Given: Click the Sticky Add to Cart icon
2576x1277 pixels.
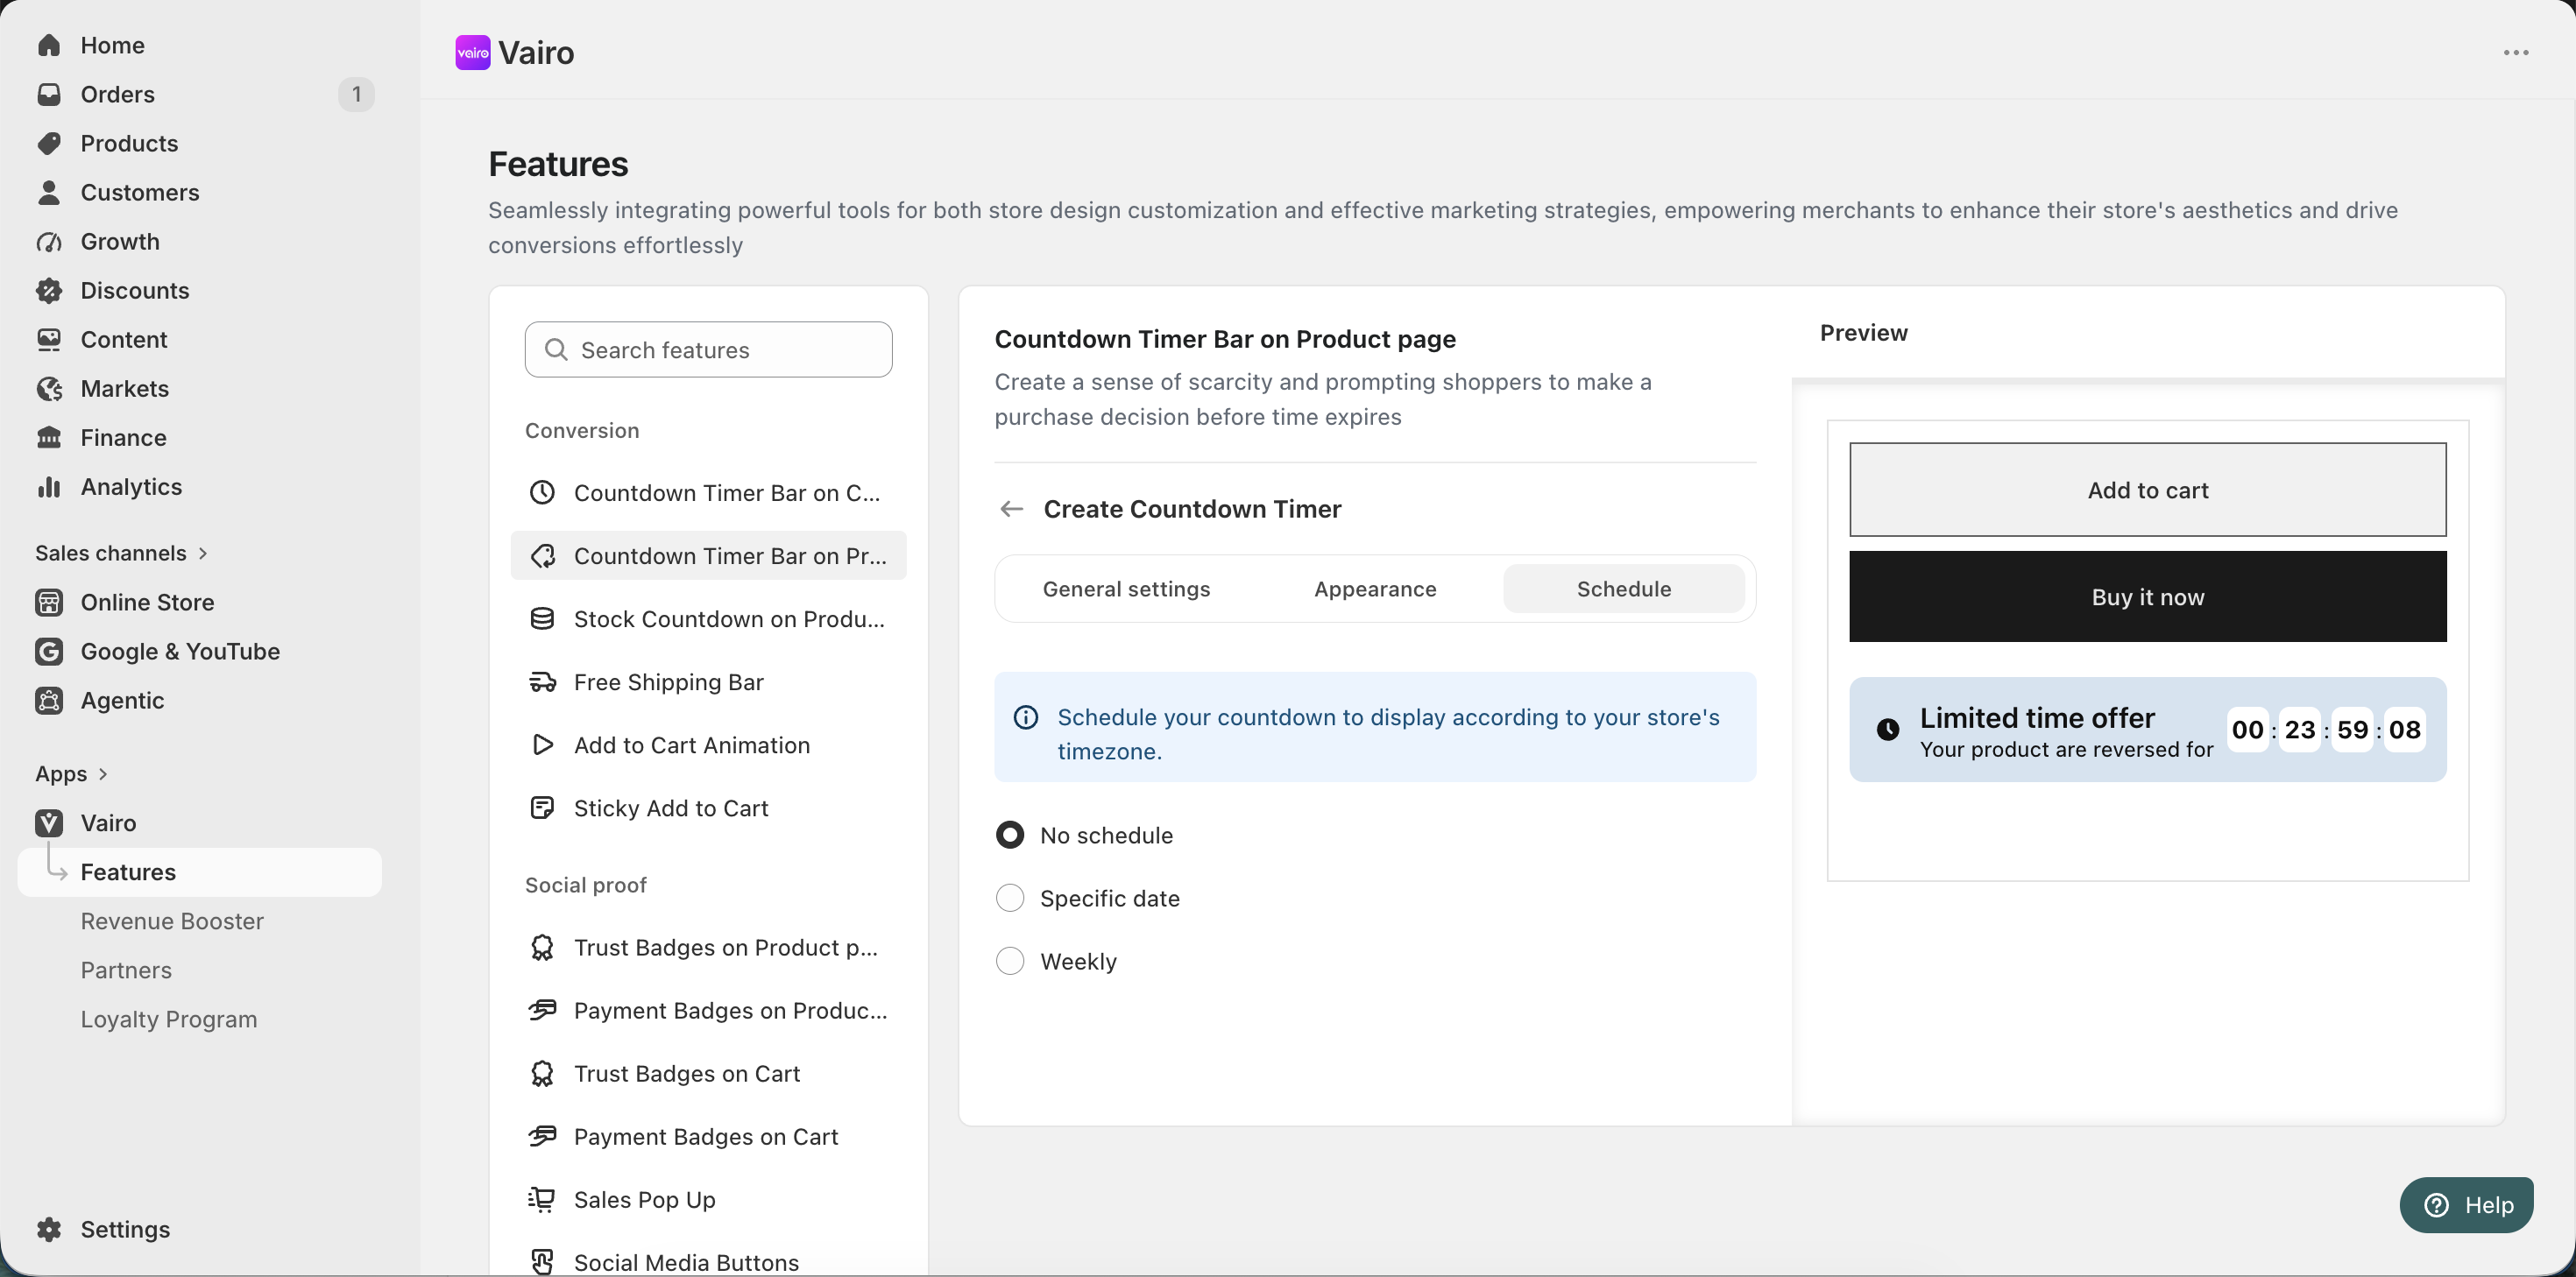Looking at the screenshot, I should click(x=542, y=808).
